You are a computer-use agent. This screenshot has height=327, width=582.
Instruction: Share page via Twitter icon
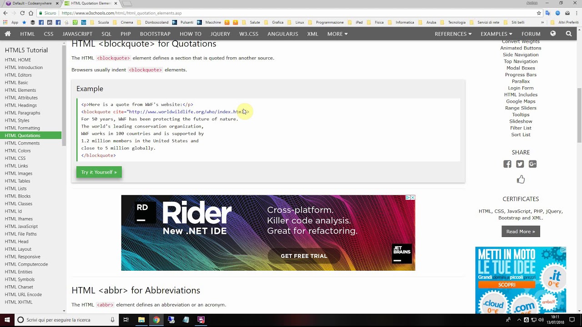click(520, 164)
